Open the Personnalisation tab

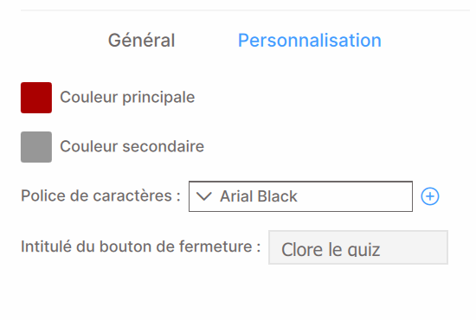(310, 40)
